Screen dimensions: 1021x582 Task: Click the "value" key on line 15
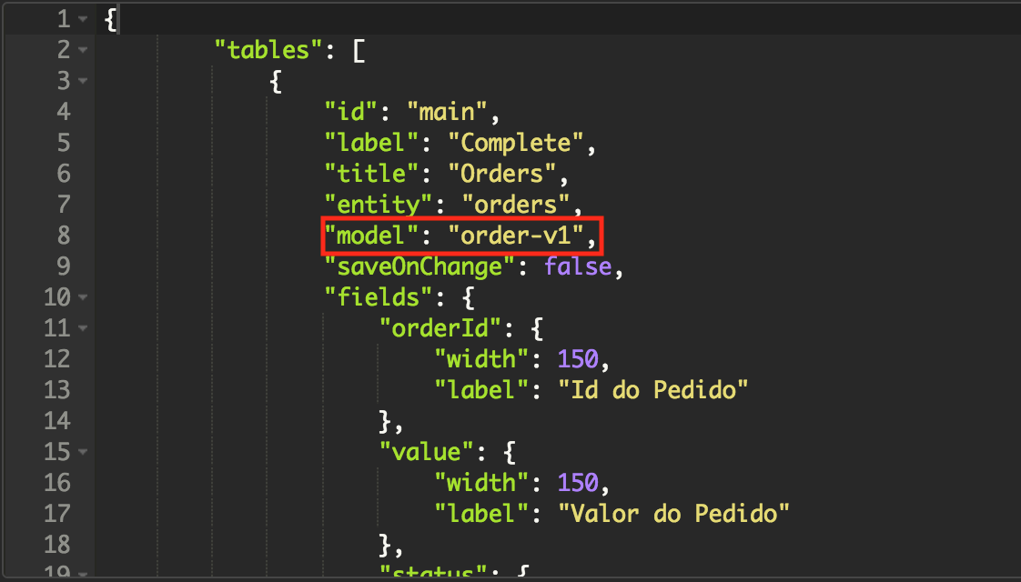coord(427,452)
